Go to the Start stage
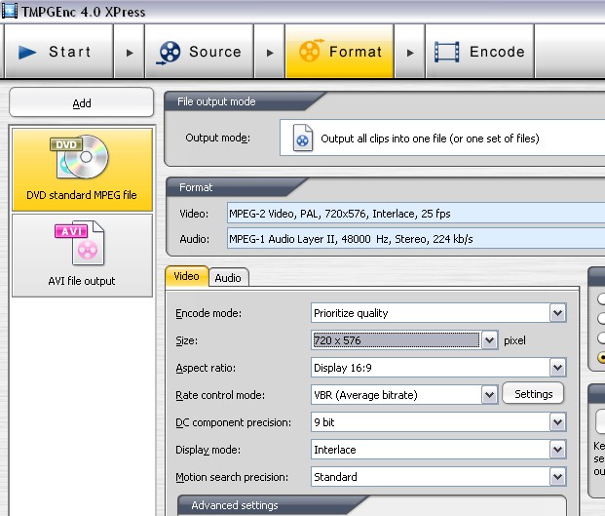 [x=59, y=52]
